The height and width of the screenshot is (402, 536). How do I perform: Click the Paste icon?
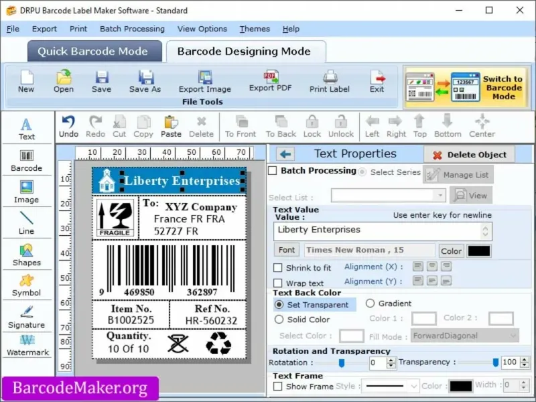point(171,127)
